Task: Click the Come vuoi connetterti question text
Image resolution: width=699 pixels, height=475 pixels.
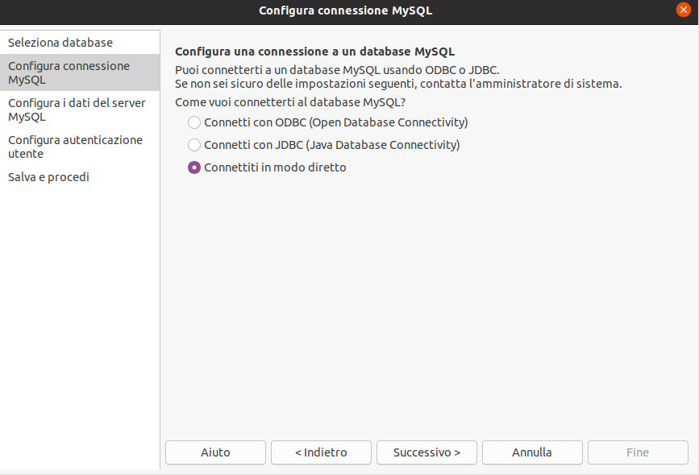Action: point(290,102)
